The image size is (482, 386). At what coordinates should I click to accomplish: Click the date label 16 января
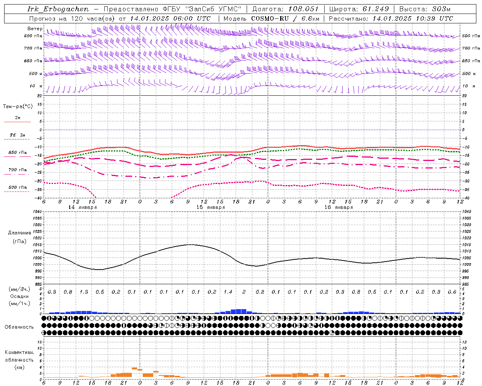[339, 207]
